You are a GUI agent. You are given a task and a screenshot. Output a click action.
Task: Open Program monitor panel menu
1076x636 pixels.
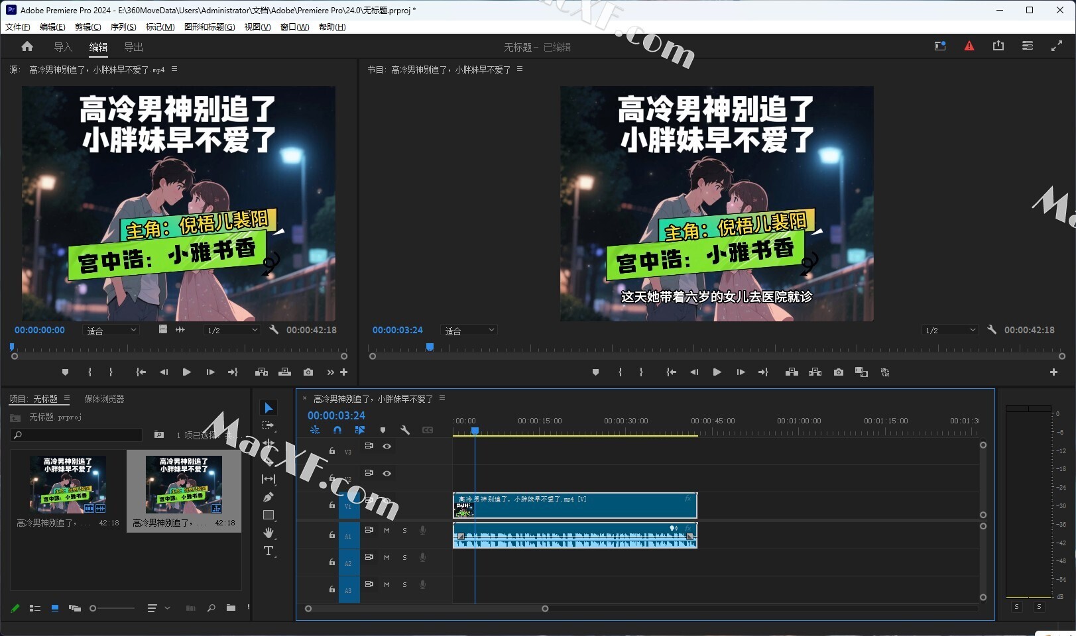[x=520, y=69]
